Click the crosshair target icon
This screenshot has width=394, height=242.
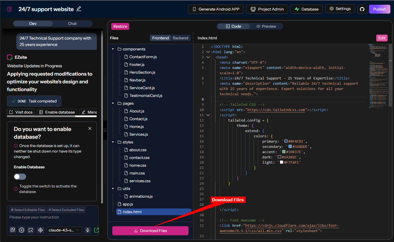click(40, 230)
